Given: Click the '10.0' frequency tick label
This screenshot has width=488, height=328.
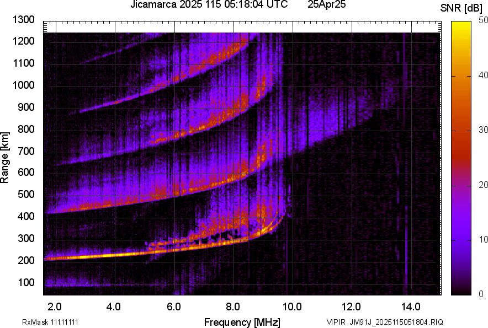Looking at the screenshot, I should pos(292,307).
